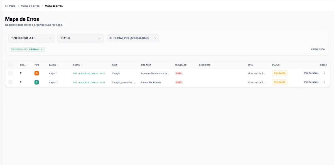Click Limpar Tudo to clear filters
The image size is (334, 165).
click(x=318, y=49)
